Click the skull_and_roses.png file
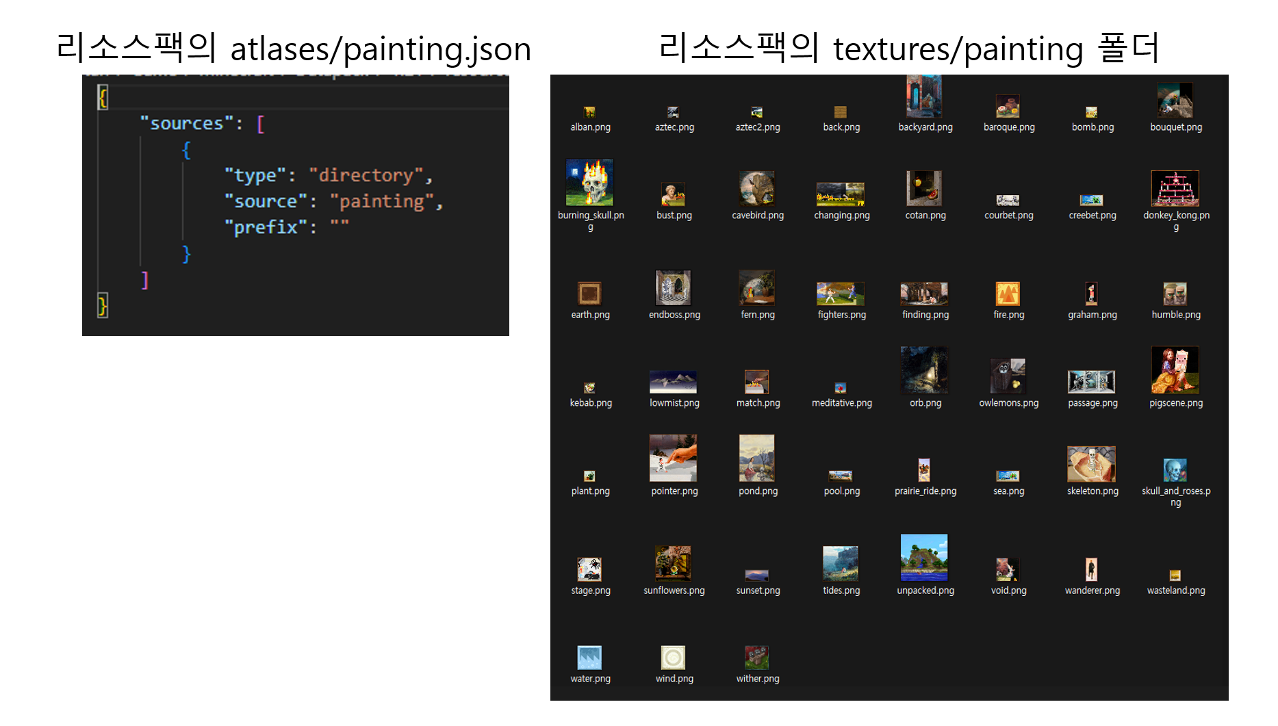Viewport: 1278px width, 726px height. pos(1175,470)
